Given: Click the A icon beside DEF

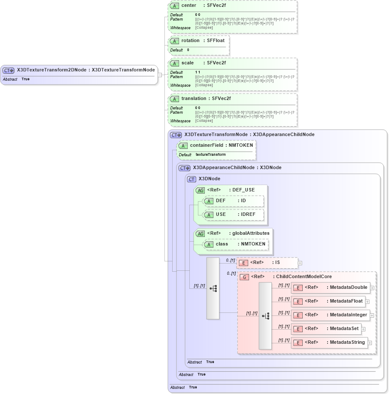Looking at the screenshot, I should click(x=209, y=201).
